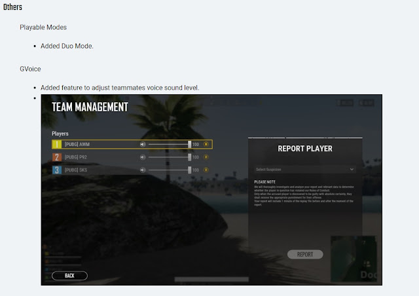Image resolution: width=419 pixels, height=296 pixels.
Task: Click the 'Added Duo Mode.' bullet text
Action: pyautogui.click(x=67, y=46)
